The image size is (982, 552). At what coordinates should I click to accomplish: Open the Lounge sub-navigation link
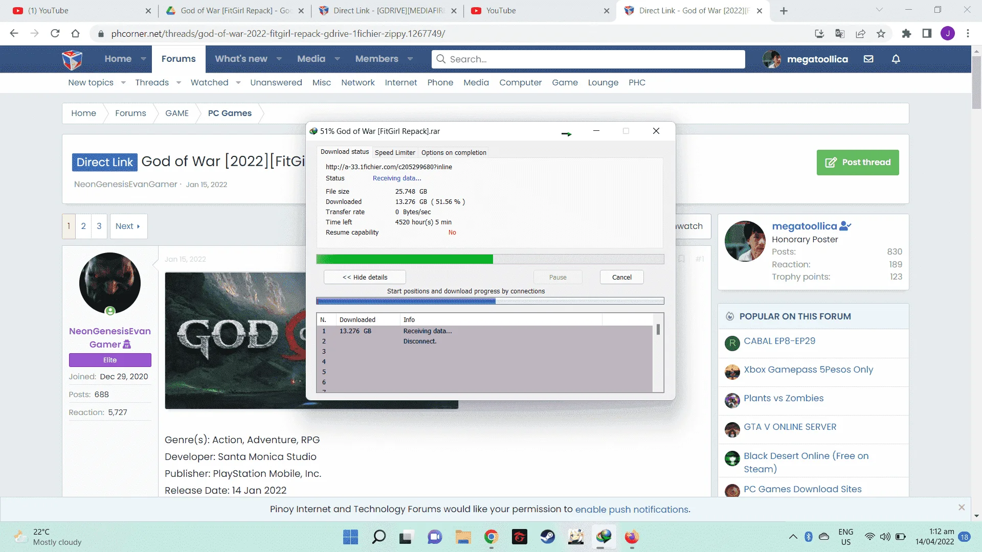click(603, 83)
